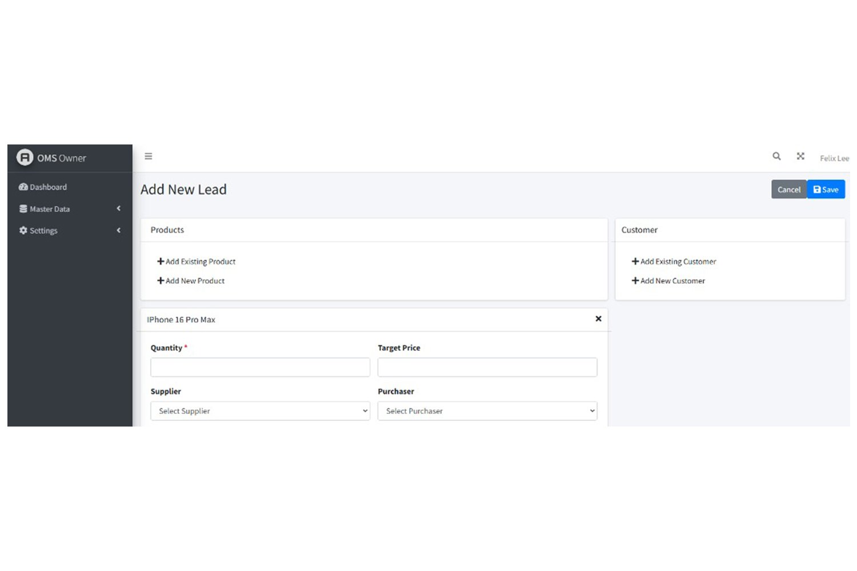
Task: Toggle fullscreen with the expand icon
Action: click(x=800, y=156)
